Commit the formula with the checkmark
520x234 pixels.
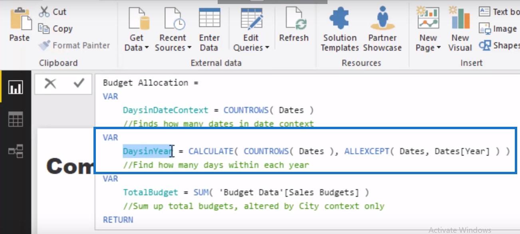tap(79, 83)
